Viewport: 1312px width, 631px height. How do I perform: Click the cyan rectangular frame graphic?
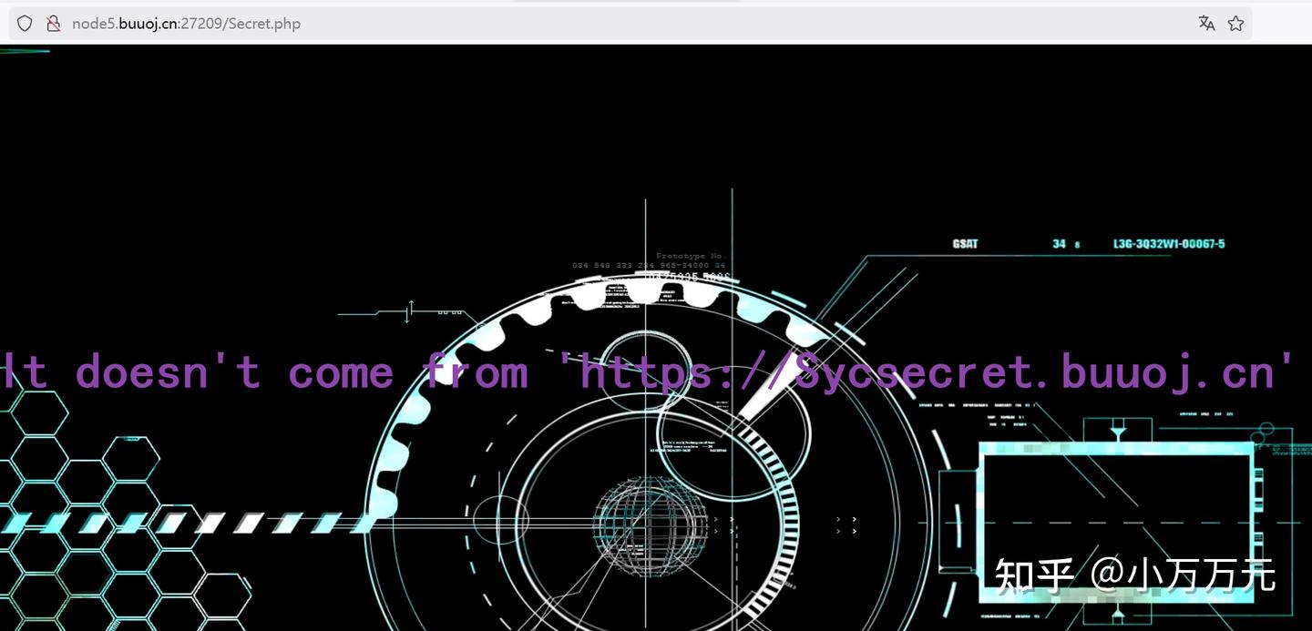point(1117,522)
